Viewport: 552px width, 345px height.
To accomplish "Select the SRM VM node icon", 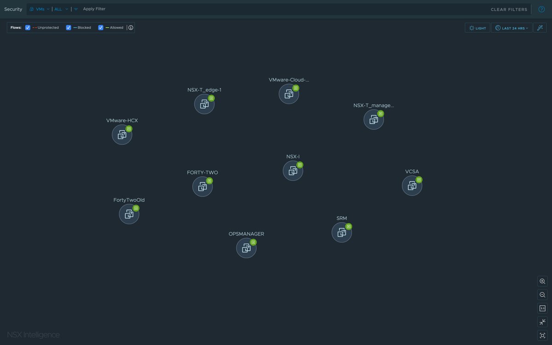I will (342, 232).
